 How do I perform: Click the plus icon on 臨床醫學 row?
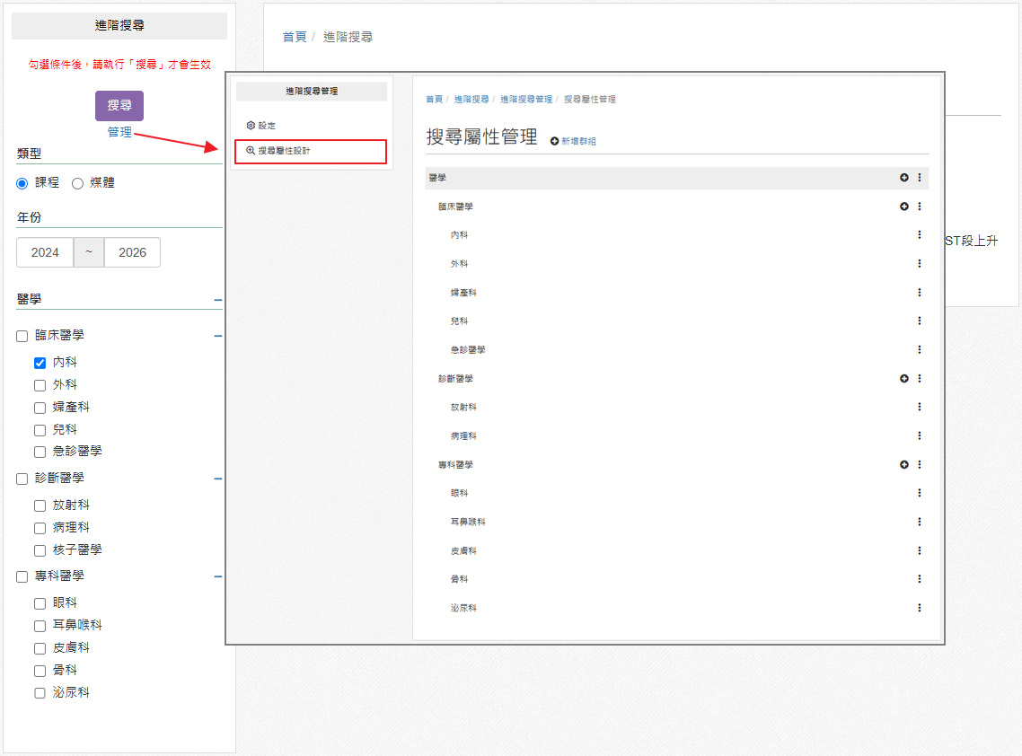[904, 206]
